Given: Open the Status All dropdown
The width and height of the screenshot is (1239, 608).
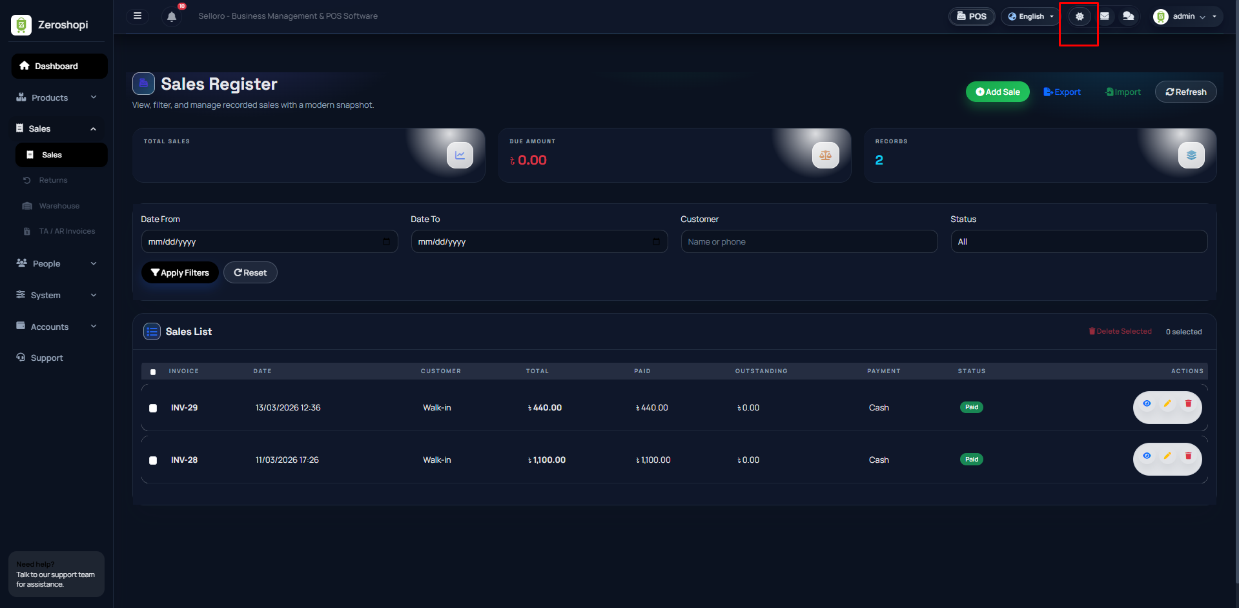Looking at the screenshot, I should (1079, 241).
